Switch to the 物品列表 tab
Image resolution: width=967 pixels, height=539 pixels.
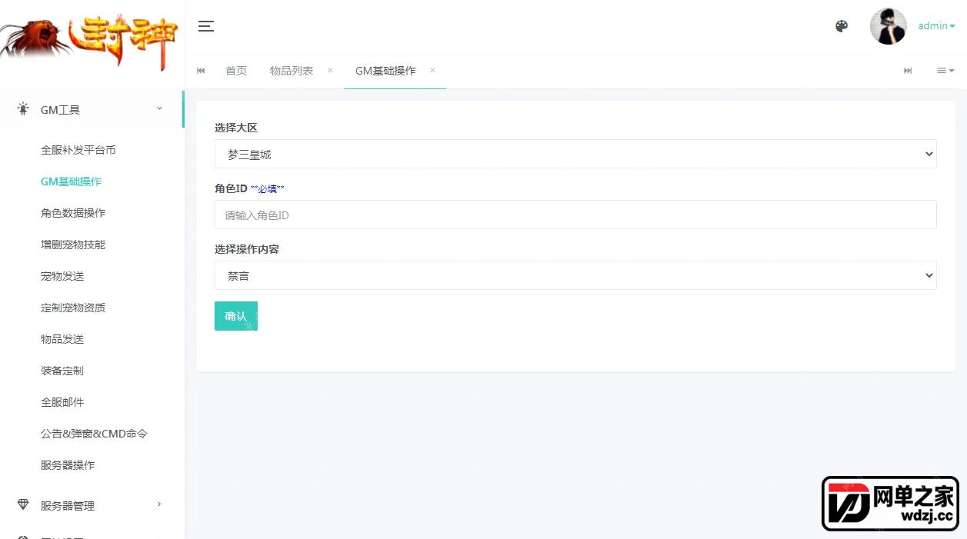click(292, 71)
